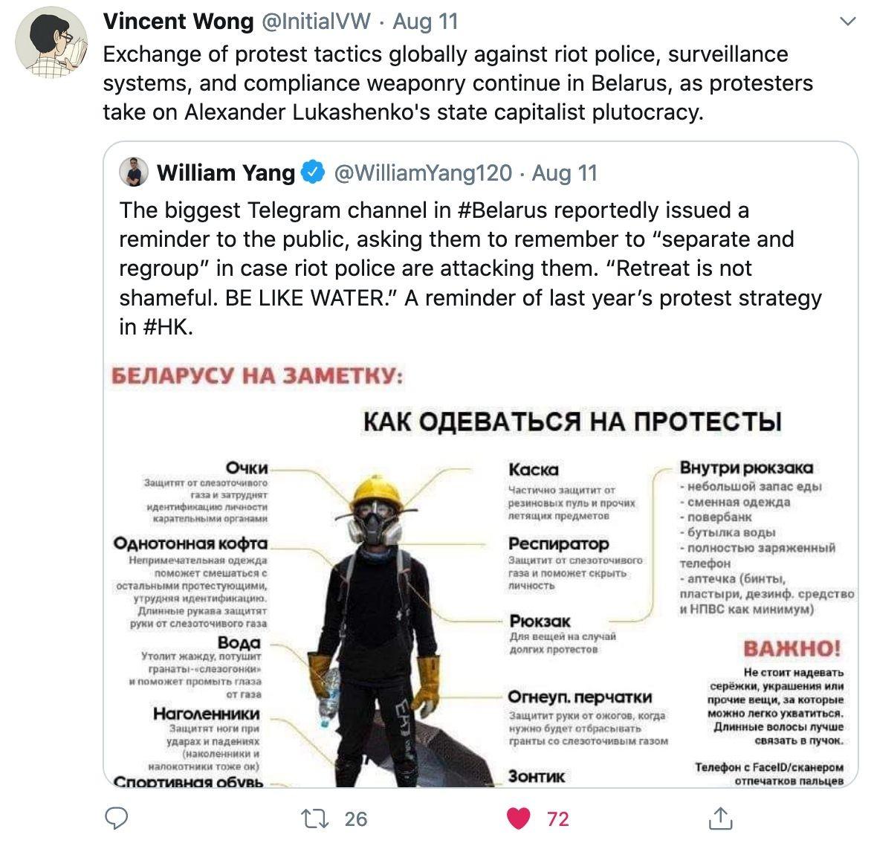This screenshot has height=846, width=874.
Task: Go to @WilliamYang120 handle
Action: pos(423,173)
